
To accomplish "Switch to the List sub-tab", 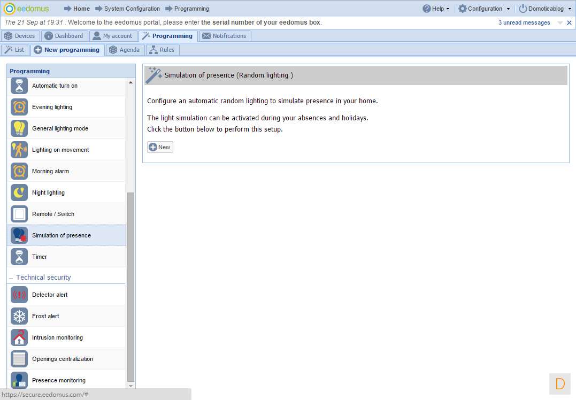I will (15, 50).
